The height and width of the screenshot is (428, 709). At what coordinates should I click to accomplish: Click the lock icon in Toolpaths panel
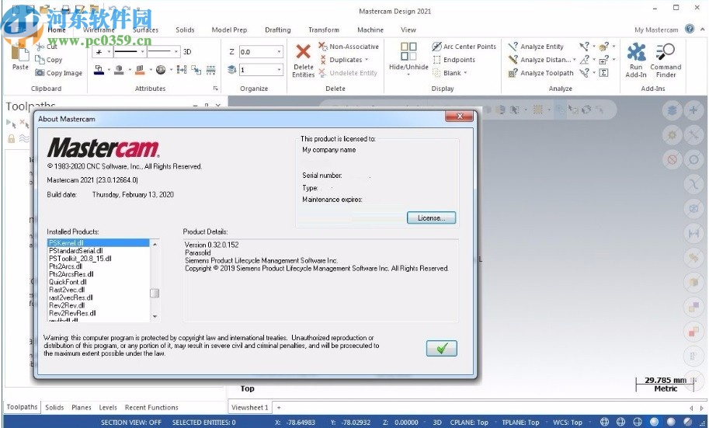(12, 138)
